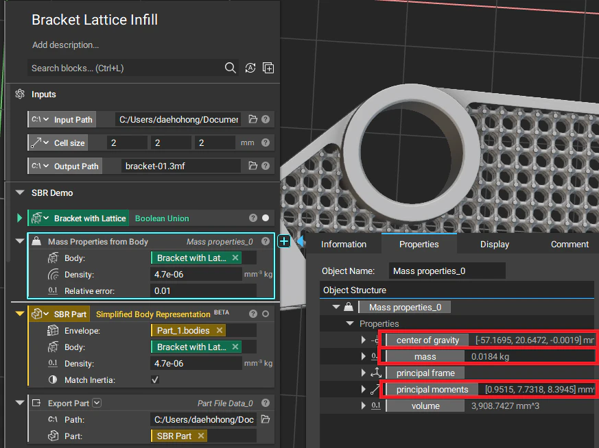The width and height of the screenshot is (599, 448).
Task: Collapse the SBR Demo section
Action: 20,192
